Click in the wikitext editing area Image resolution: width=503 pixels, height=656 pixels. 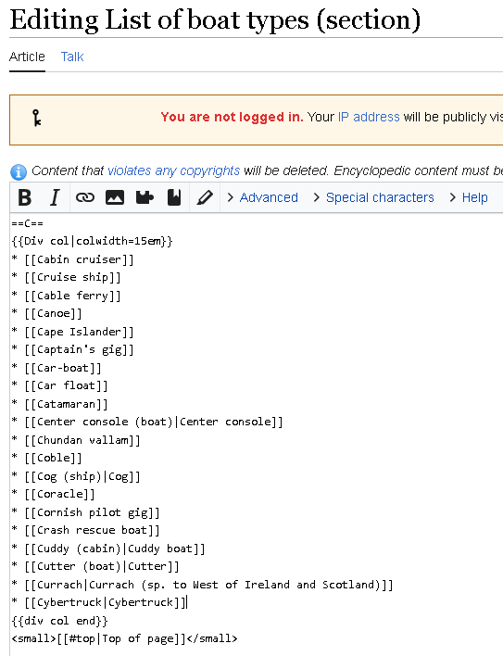point(257,434)
